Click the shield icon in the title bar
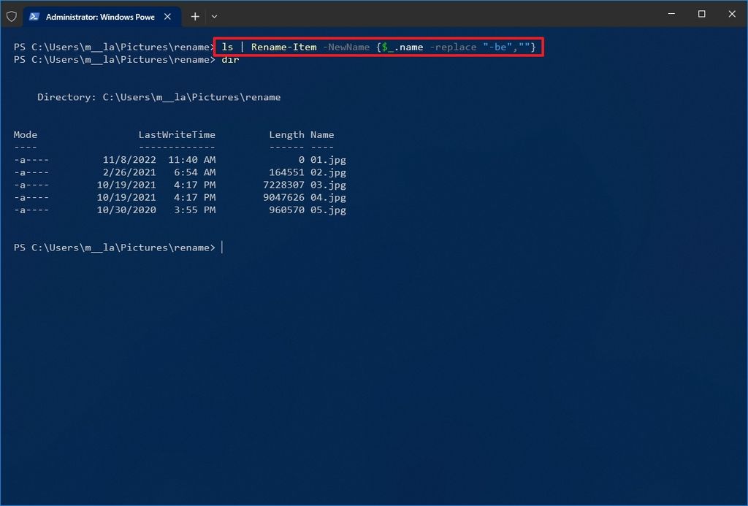 (11, 16)
